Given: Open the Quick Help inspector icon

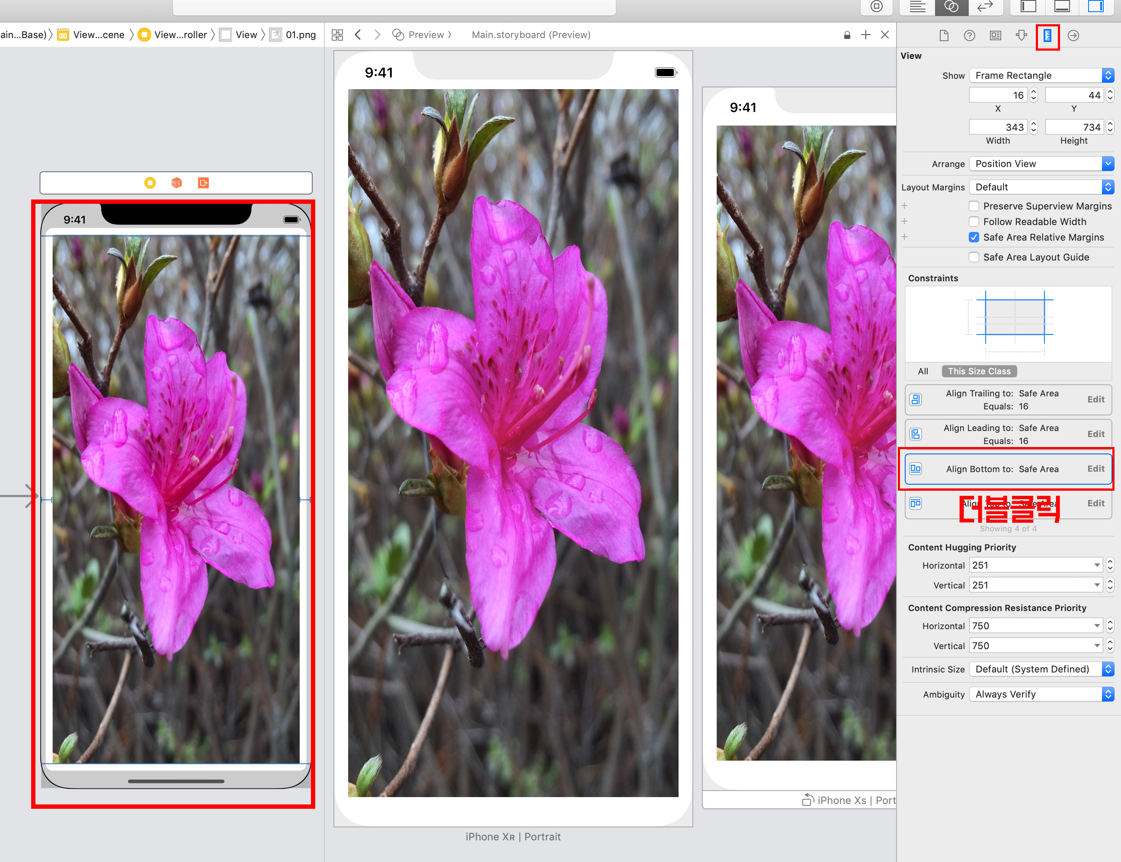Looking at the screenshot, I should point(969,35).
